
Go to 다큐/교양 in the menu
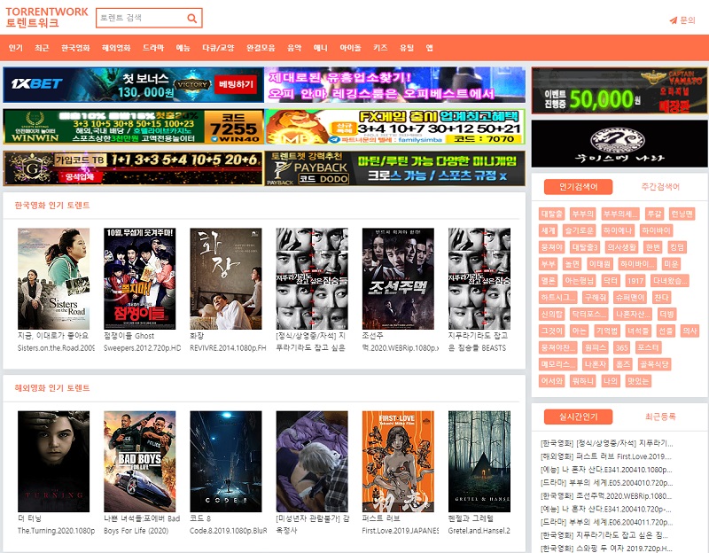218,48
